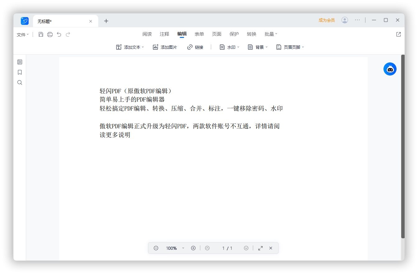Select the 编辑 tab

click(182, 34)
